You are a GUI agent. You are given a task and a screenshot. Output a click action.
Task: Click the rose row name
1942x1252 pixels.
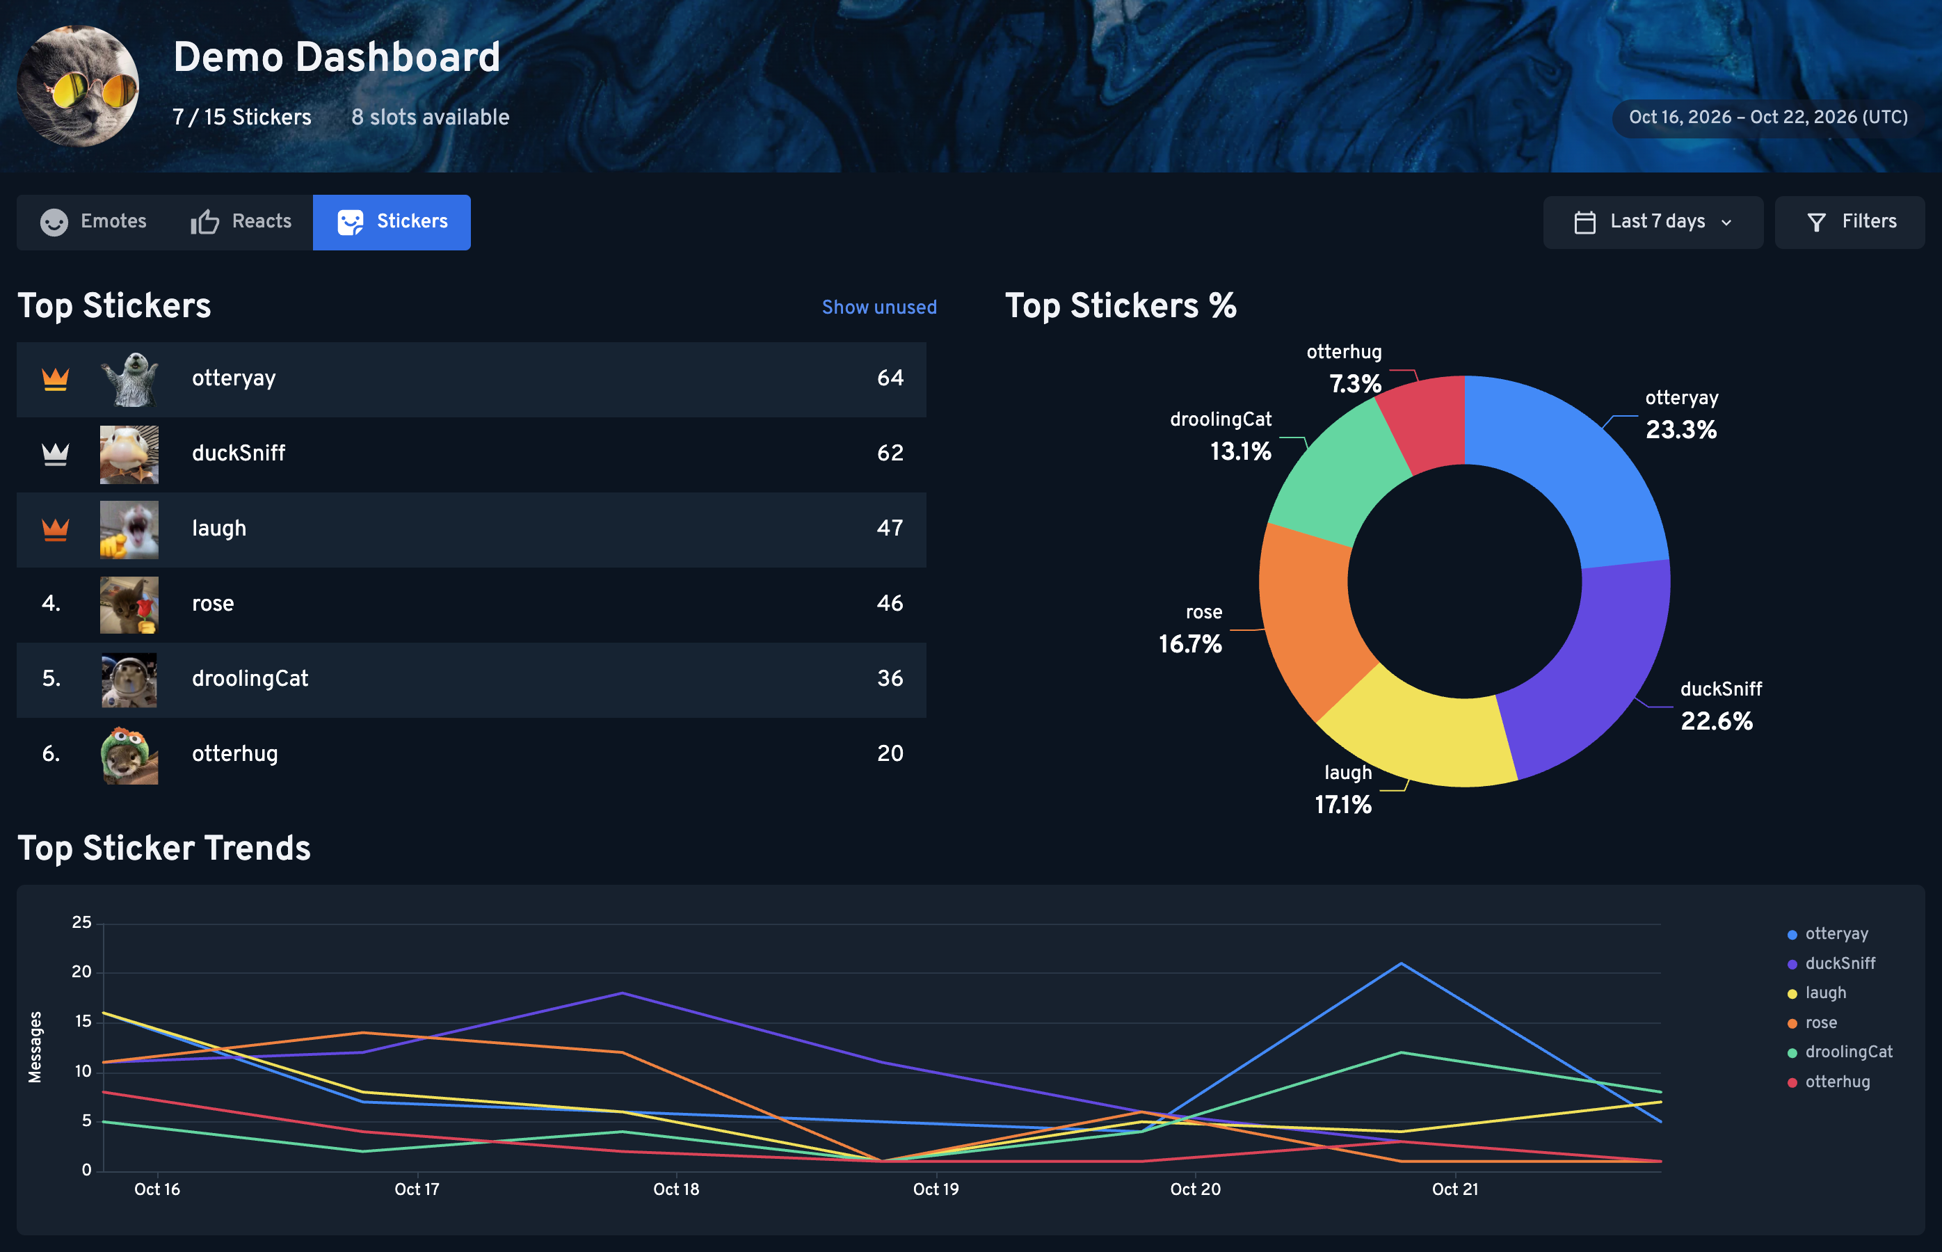(213, 604)
